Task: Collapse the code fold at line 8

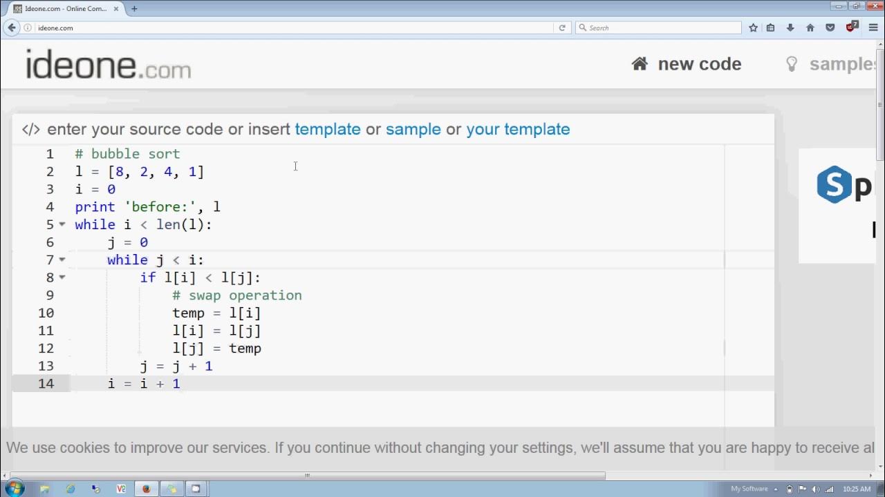Action: (x=62, y=277)
